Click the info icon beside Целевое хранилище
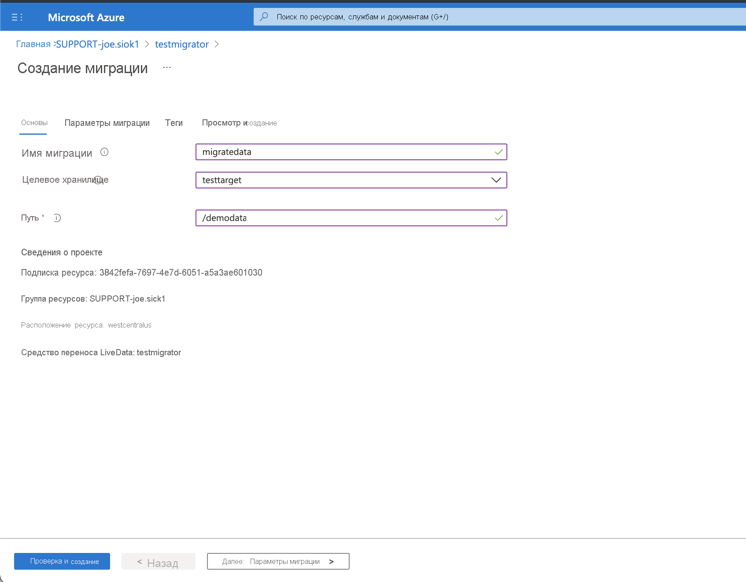Screen dimensions: 746x582 (x=98, y=180)
